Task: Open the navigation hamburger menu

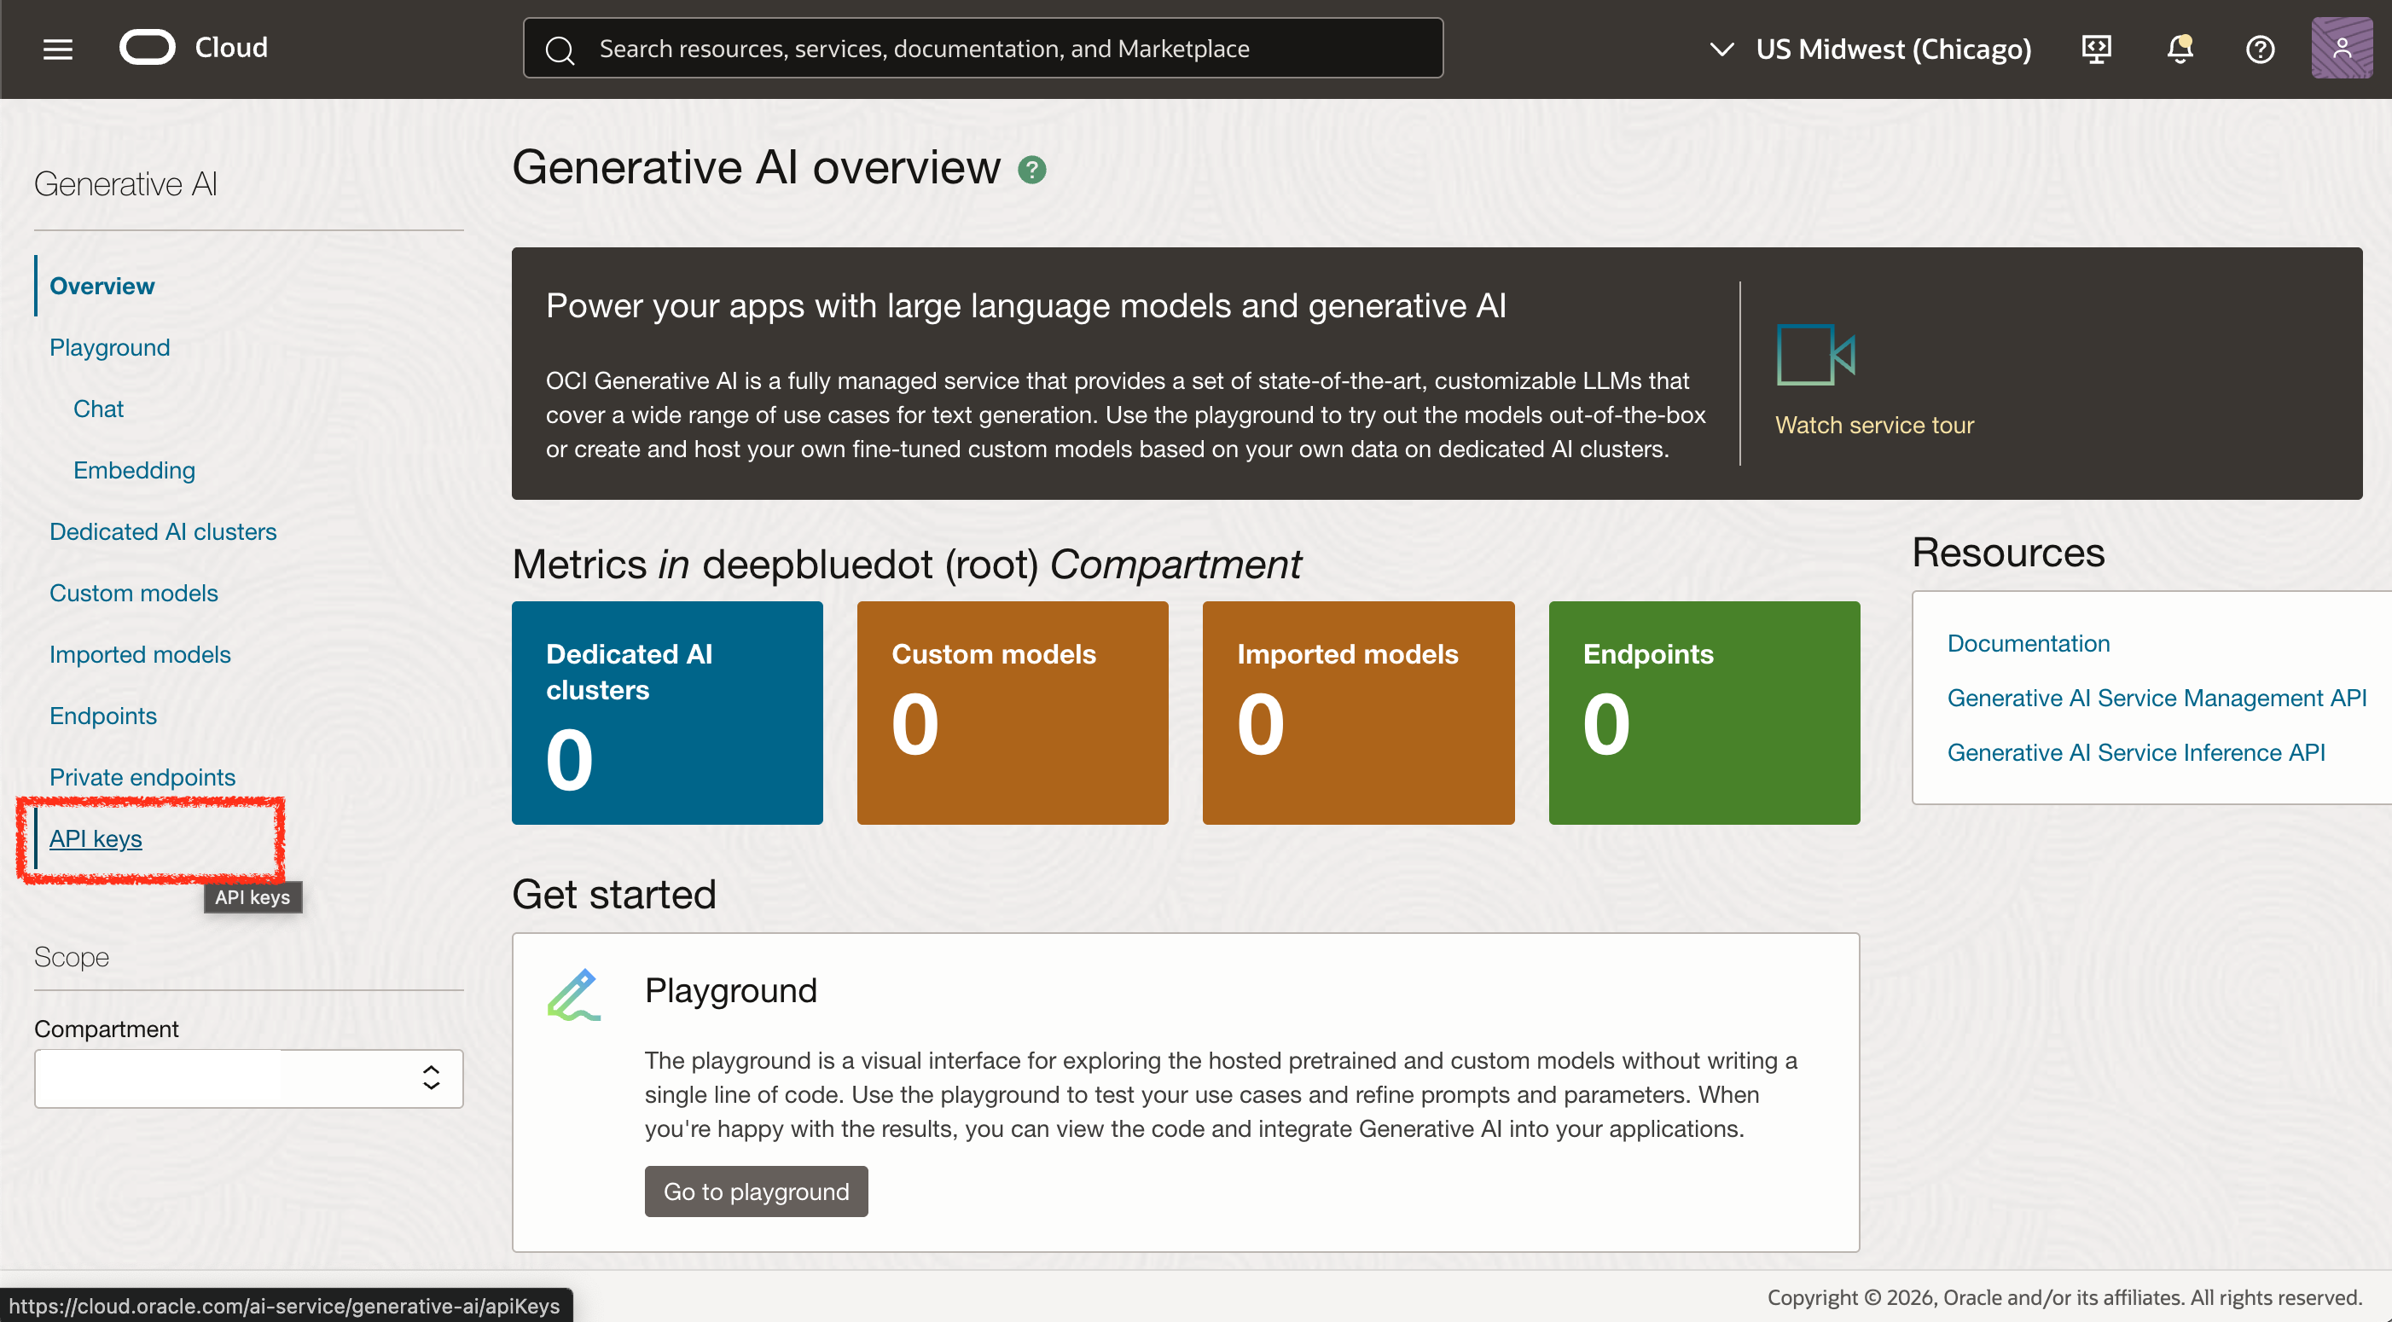Action: coord(56,49)
